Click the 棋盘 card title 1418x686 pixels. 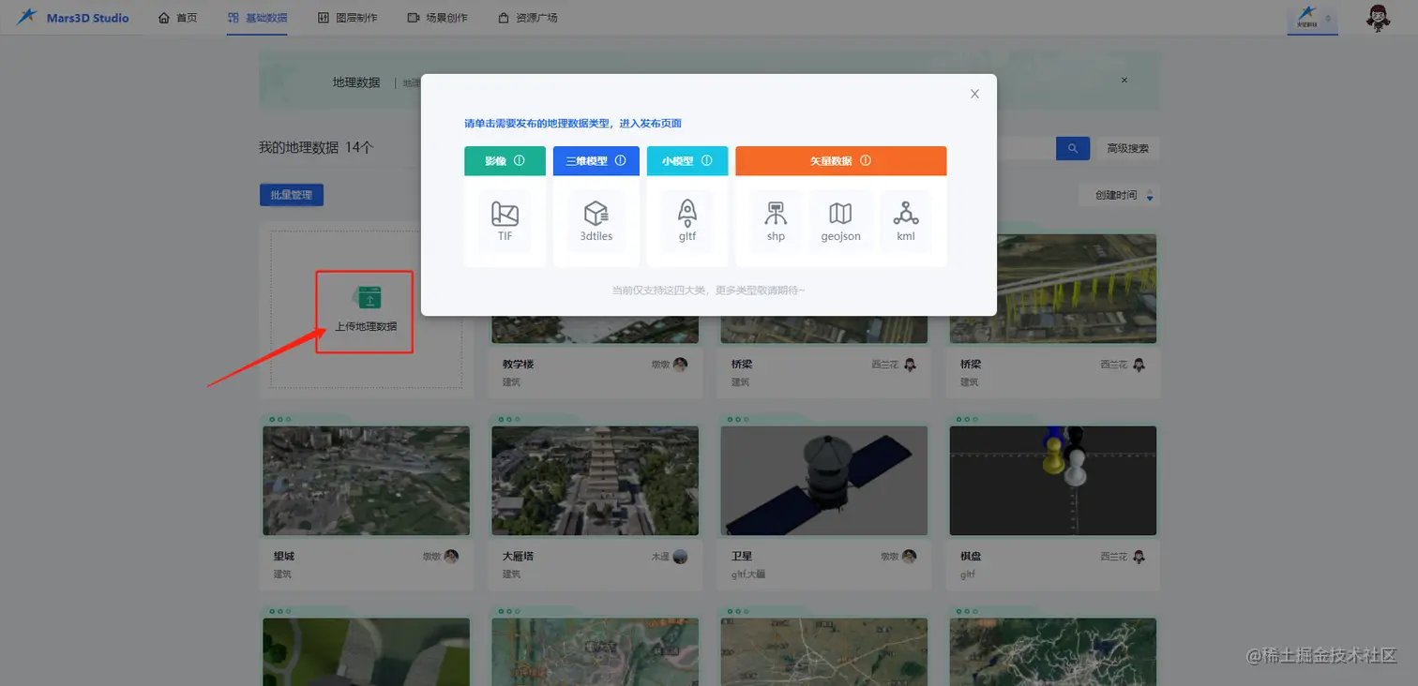coord(971,556)
